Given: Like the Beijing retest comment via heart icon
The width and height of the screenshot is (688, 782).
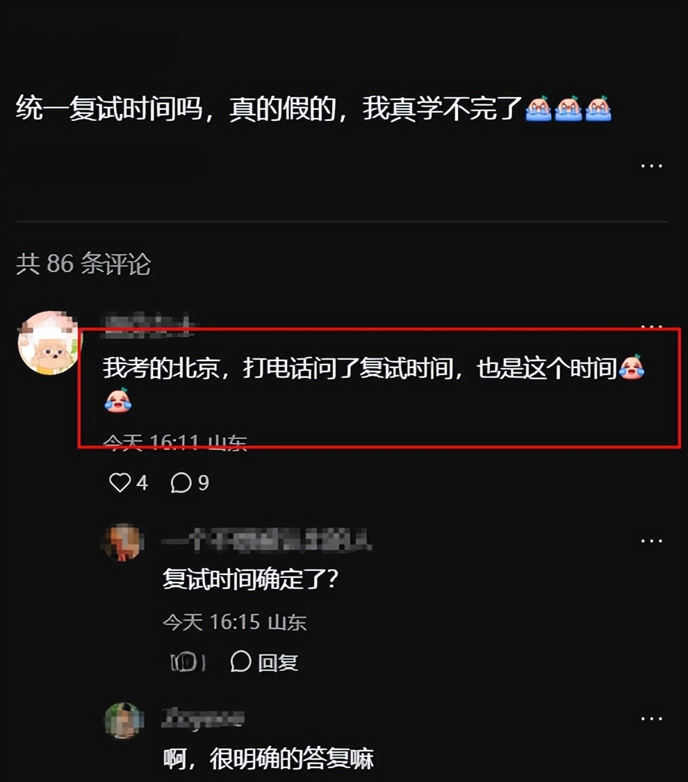Looking at the screenshot, I should (x=120, y=483).
